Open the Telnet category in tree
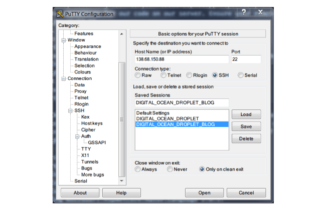Screen dimensions: 326x210 [x=81, y=98]
